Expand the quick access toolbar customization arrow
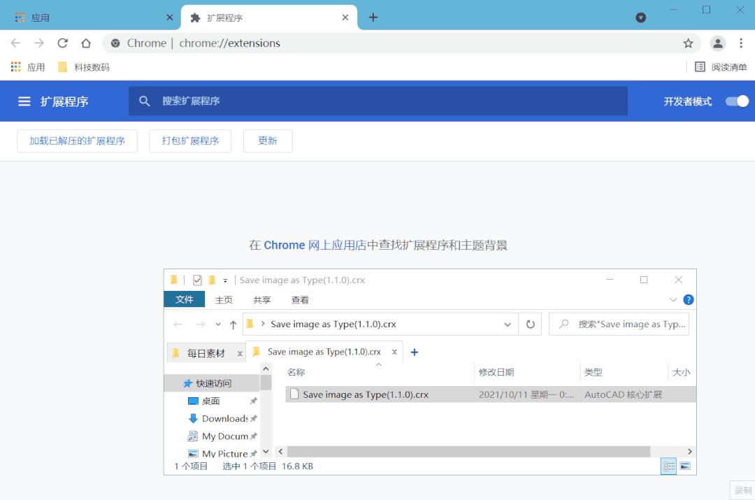The image size is (755, 500). [x=225, y=280]
